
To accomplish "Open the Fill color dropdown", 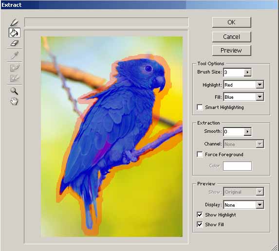I will click(x=260, y=97).
